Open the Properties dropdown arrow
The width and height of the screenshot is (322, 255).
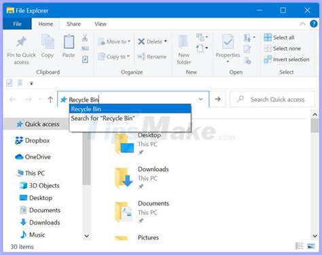(x=228, y=62)
